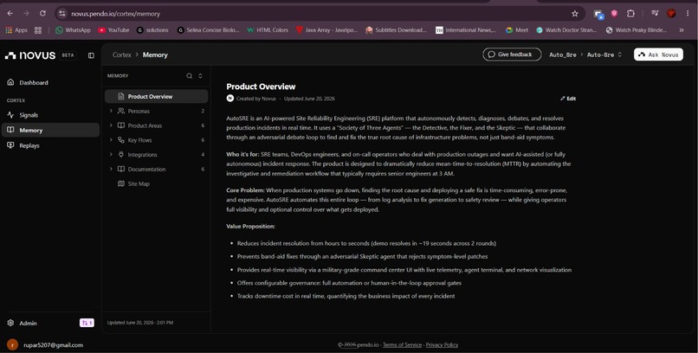Screen dimensions: 698x353
Task: Bookmark this page with the star
Action: (x=575, y=14)
